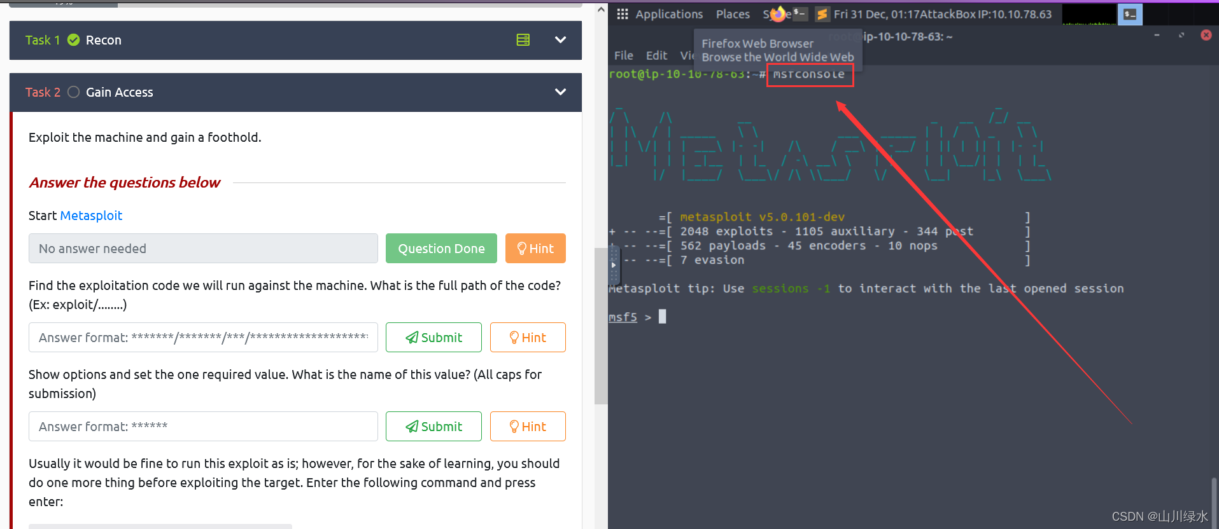Viewport: 1219px width, 529px height.
Task: Click the msf5 prompt in terminal
Action: [623, 317]
